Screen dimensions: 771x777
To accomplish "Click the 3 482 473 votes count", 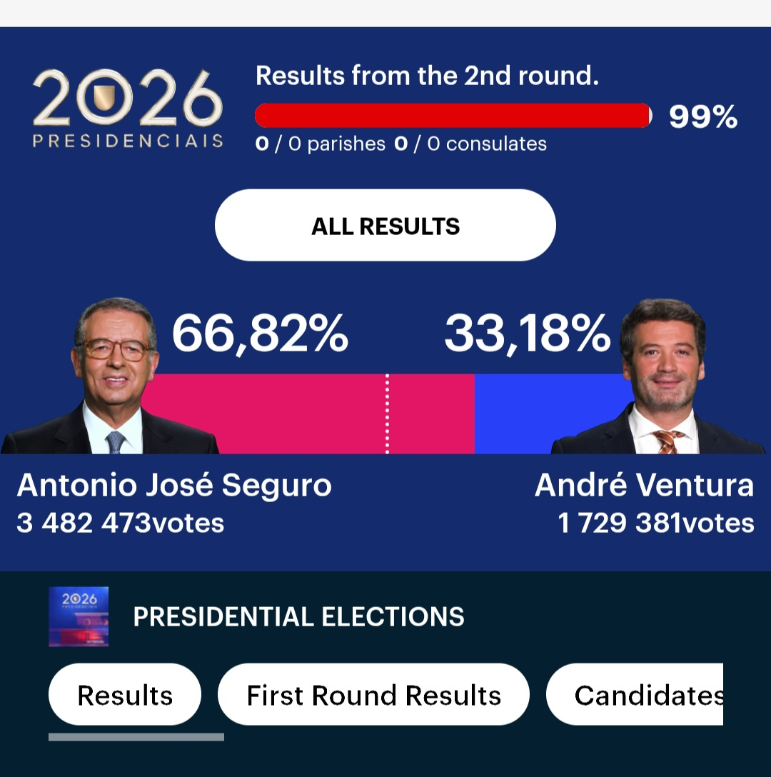I will click(120, 523).
